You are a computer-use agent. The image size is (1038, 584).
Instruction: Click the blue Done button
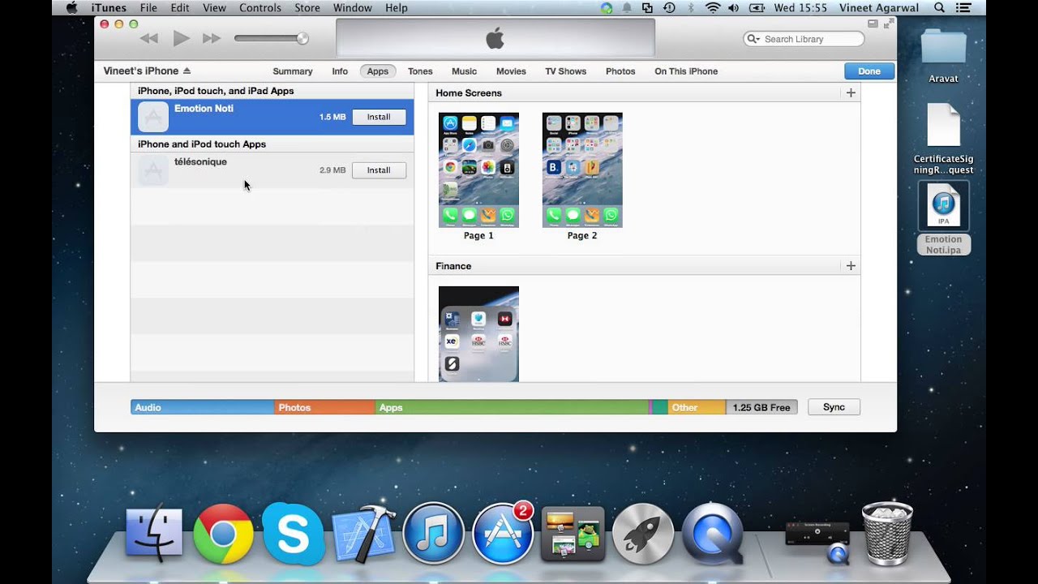click(x=869, y=71)
